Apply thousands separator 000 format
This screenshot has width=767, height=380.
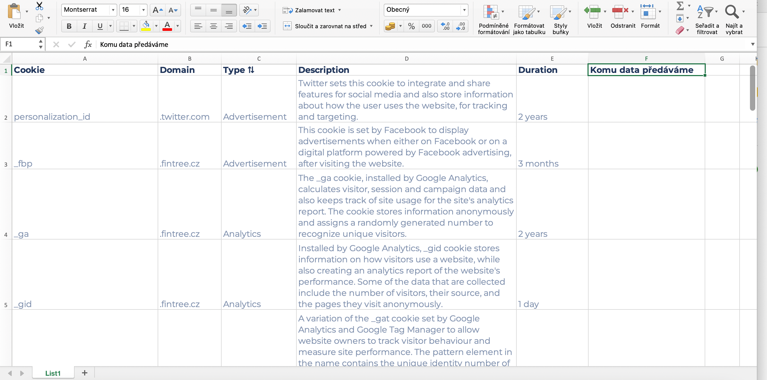tap(426, 26)
